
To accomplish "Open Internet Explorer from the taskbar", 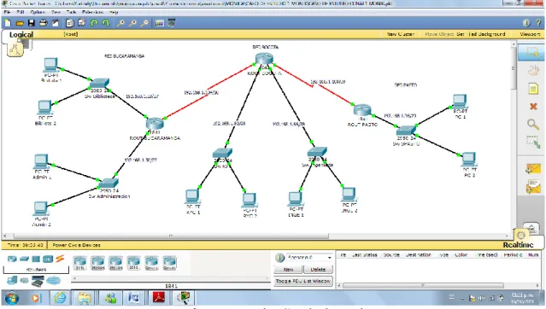I will point(60,298).
